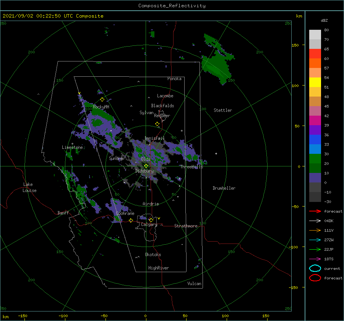
Task: Click the green 22JP arrow icon
Action: (315, 249)
